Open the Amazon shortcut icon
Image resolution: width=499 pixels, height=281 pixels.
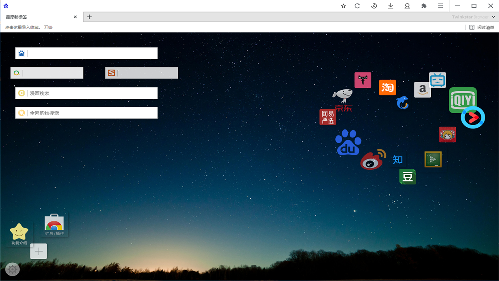(x=422, y=90)
